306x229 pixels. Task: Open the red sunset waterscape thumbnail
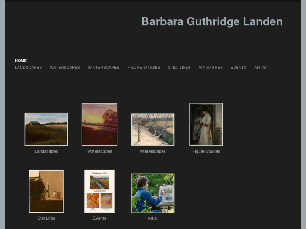click(99, 124)
